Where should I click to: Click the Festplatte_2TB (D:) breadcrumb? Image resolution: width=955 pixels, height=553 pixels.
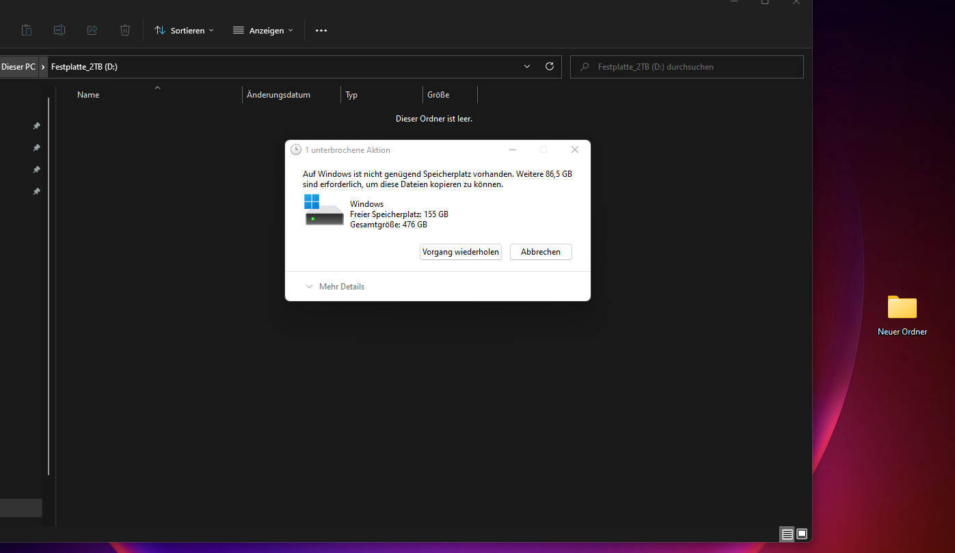click(x=84, y=67)
